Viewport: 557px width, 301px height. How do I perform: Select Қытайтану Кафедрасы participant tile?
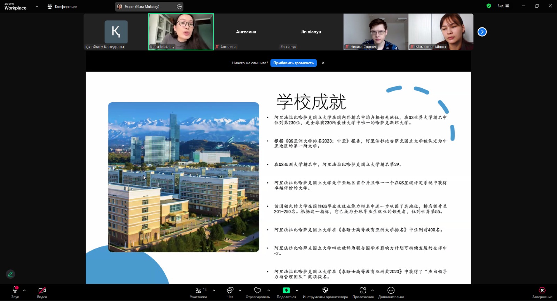click(x=116, y=32)
